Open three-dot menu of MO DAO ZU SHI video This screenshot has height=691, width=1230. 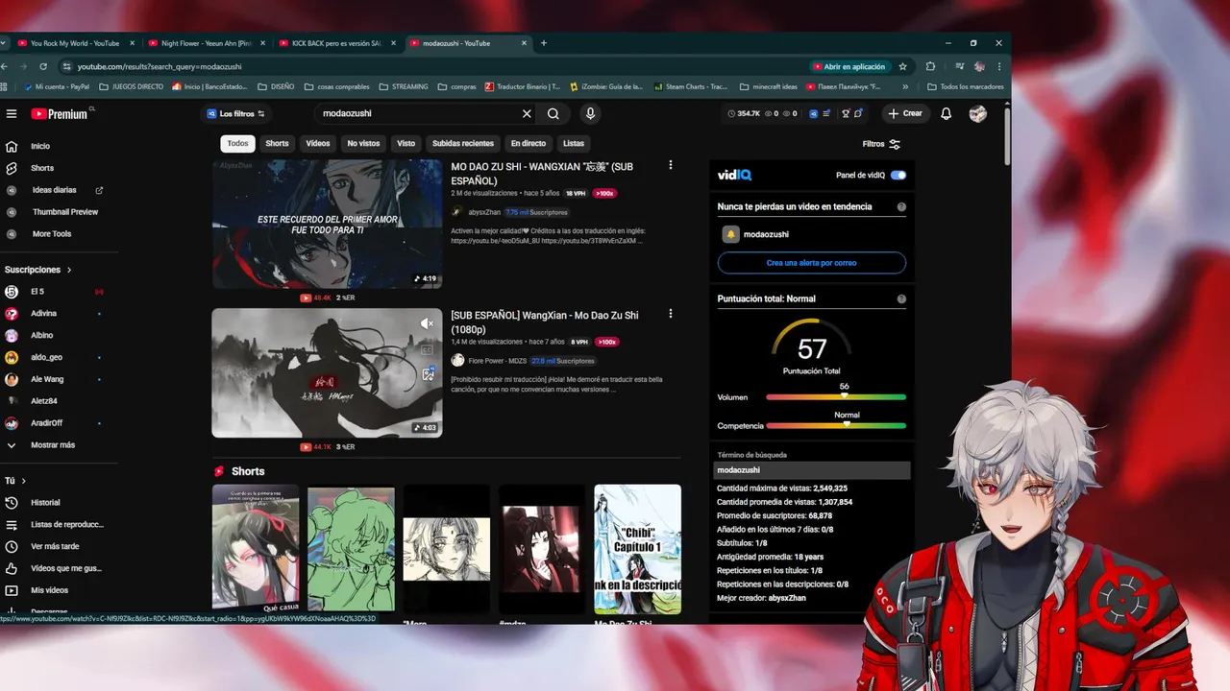pos(671,165)
